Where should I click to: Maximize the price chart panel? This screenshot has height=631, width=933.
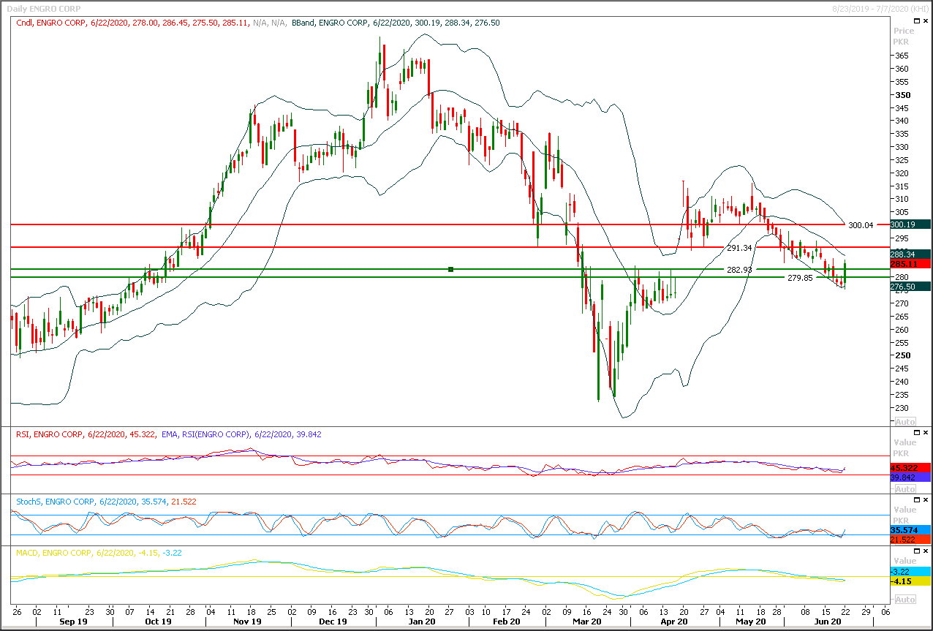[x=915, y=22]
